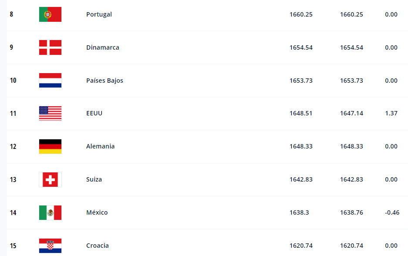This screenshot has width=408, height=256.
Task: Click the Portugal flag icon
Action: pyautogui.click(x=50, y=14)
